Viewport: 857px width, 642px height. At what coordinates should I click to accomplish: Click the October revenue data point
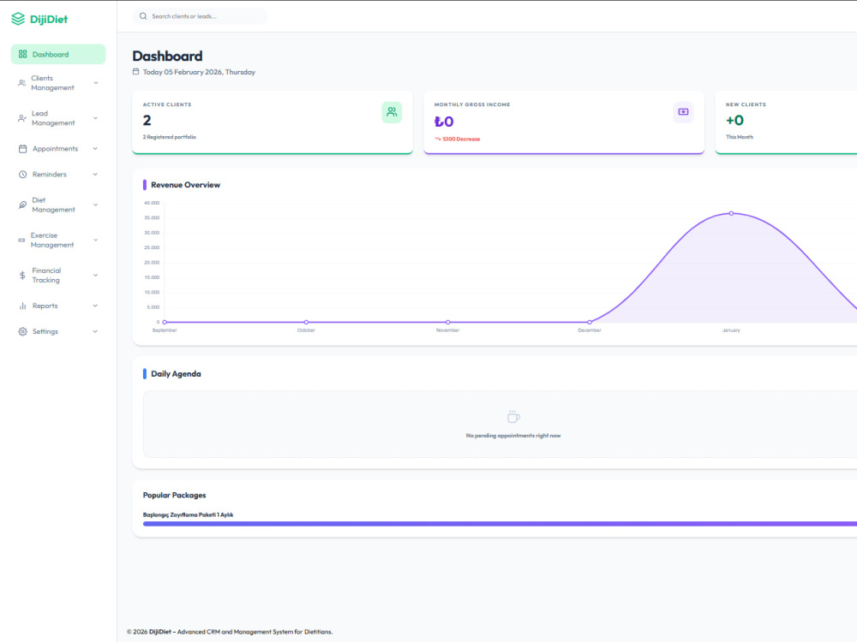click(x=306, y=322)
